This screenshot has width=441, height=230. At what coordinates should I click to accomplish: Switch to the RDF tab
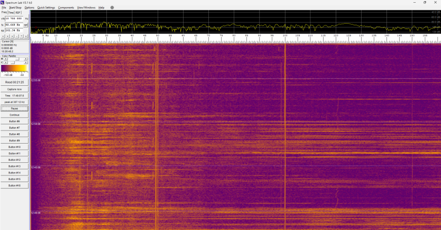click(x=18, y=13)
